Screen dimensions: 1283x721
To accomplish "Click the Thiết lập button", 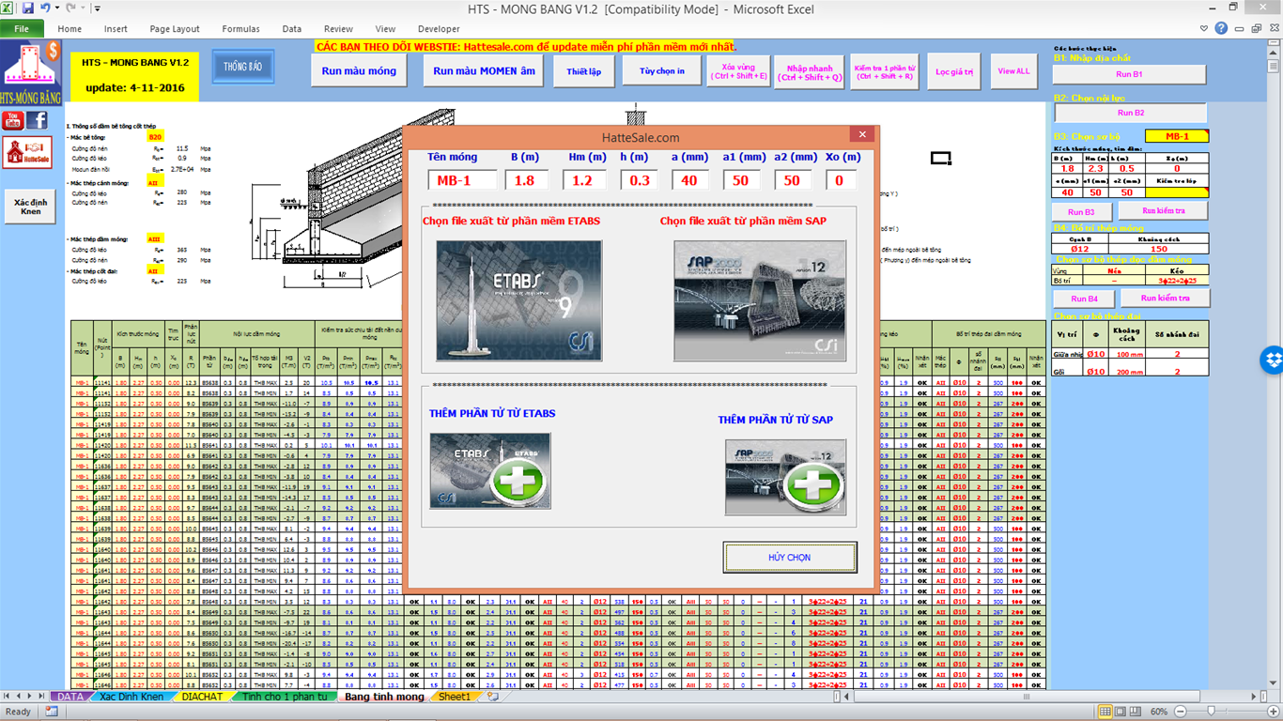I will point(583,70).
